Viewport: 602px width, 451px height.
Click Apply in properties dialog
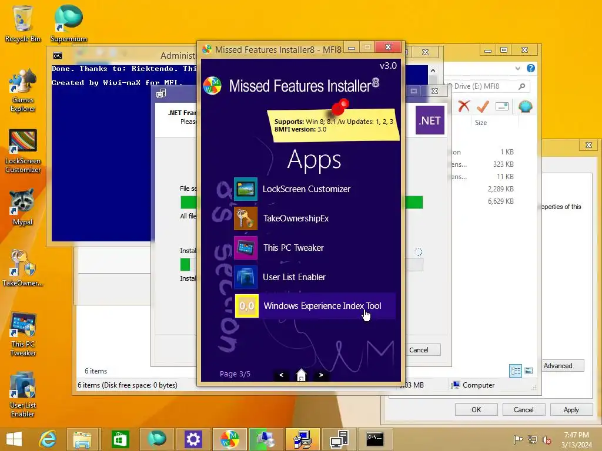click(571, 409)
